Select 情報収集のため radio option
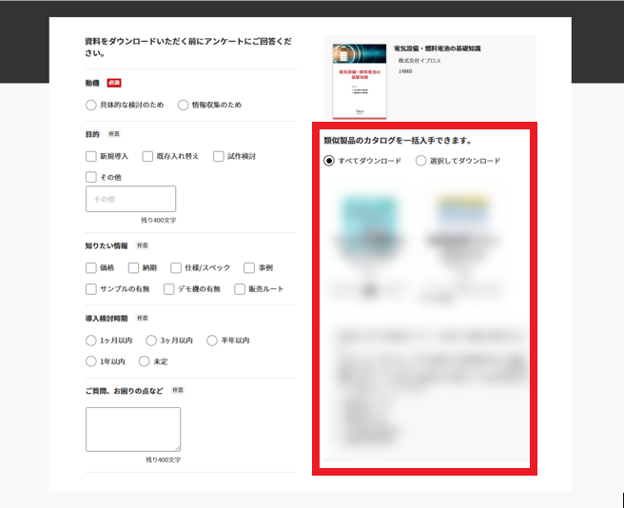The image size is (624, 508). [x=183, y=105]
